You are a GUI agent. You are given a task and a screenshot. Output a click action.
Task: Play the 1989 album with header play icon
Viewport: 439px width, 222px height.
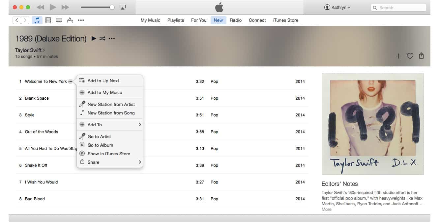94,38
